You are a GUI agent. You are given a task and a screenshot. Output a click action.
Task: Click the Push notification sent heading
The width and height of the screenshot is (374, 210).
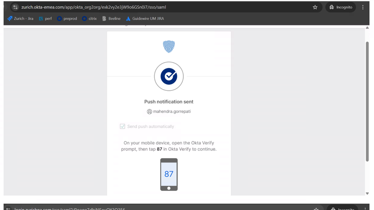tap(169, 102)
